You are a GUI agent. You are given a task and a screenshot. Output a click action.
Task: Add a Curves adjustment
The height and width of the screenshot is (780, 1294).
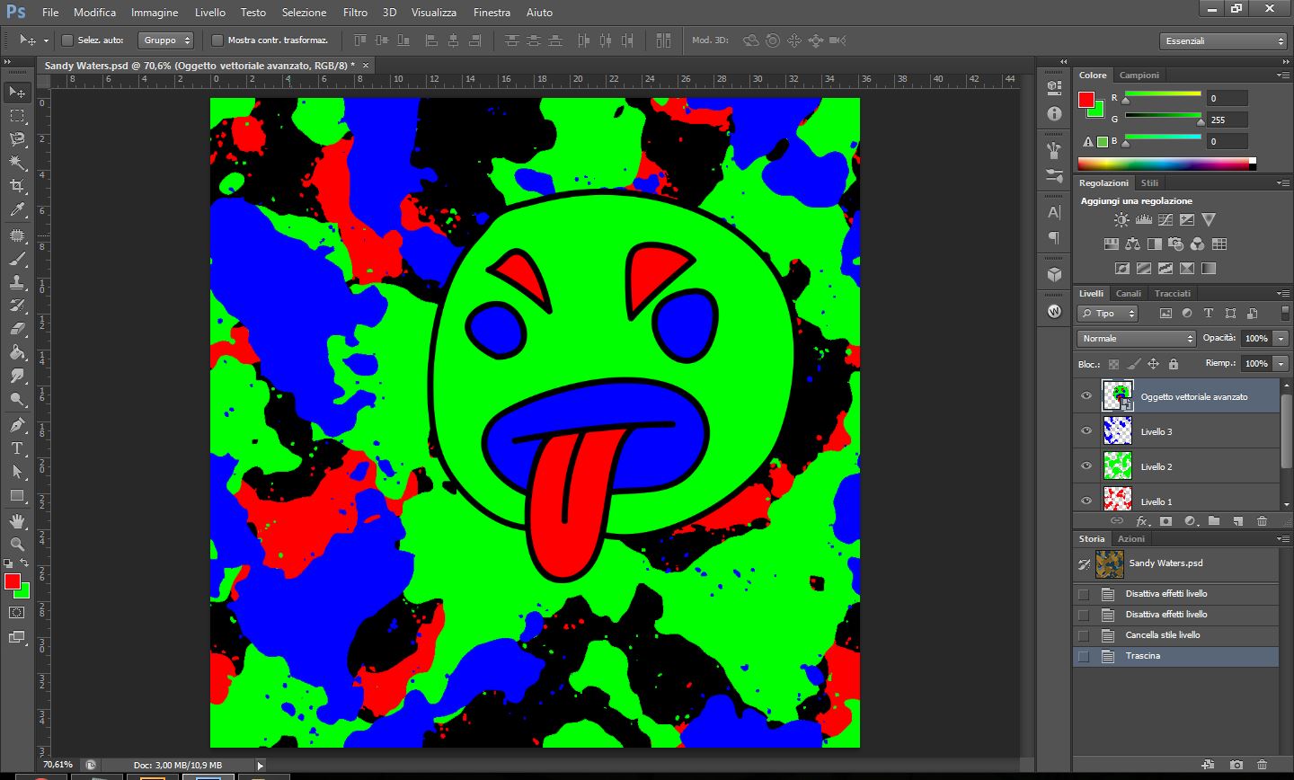click(1165, 219)
